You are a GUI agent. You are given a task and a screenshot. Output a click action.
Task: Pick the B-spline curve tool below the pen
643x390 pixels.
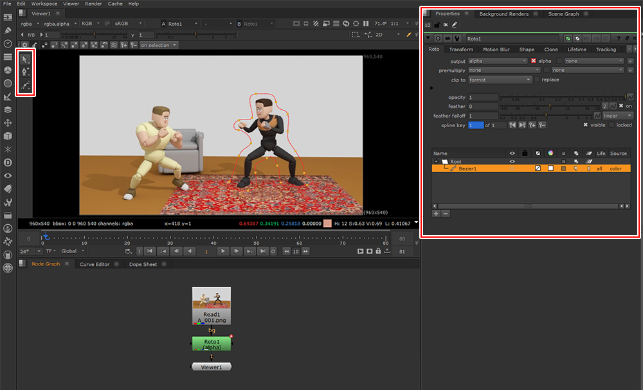(26, 85)
